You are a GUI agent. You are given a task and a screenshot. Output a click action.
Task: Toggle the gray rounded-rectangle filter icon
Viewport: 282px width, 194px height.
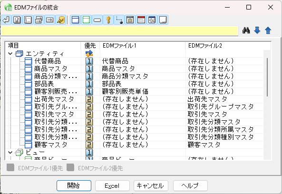97,20
